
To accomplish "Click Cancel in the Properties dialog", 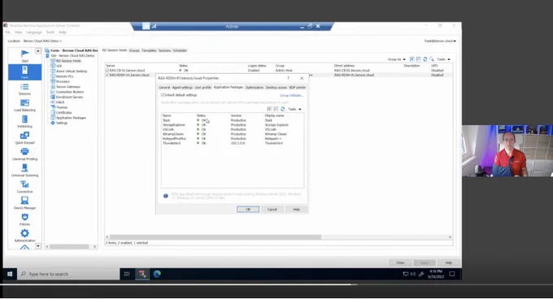I will point(272,209).
